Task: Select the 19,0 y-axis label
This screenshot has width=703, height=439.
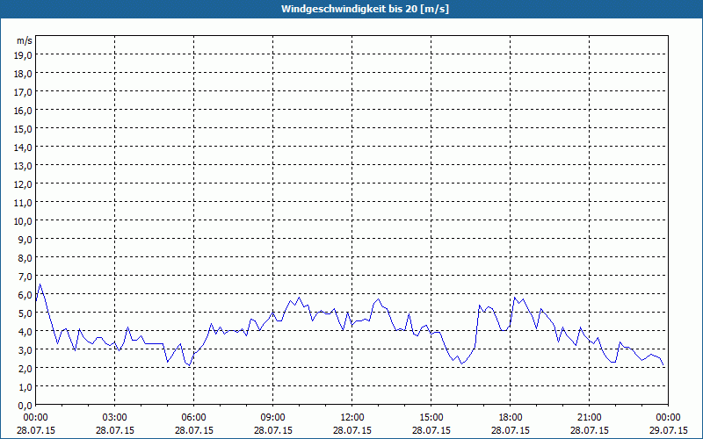Action: pyautogui.click(x=24, y=55)
